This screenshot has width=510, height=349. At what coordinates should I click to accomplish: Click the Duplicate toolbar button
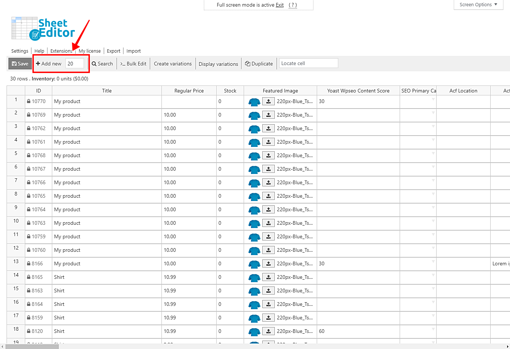(x=259, y=64)
